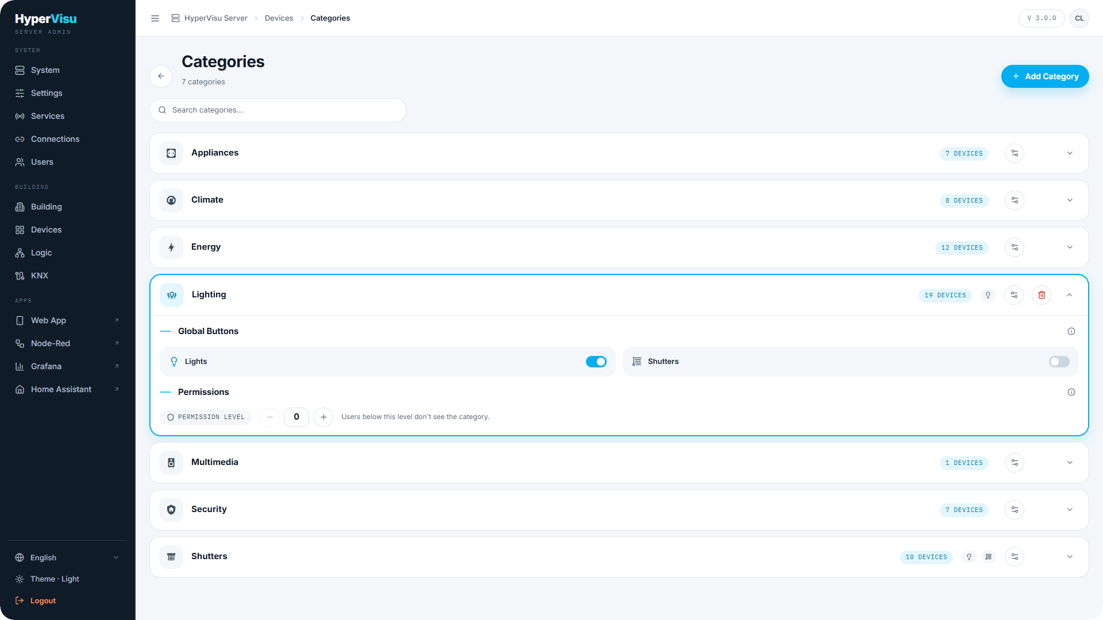Open the English language dropdown
Viewport: 1103px width, 620px height.
pyautogui.click(x=68, y=557)
